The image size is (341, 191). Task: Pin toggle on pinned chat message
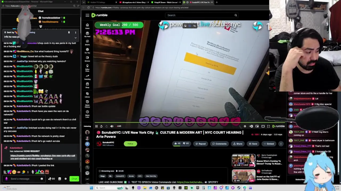point(69,32)
